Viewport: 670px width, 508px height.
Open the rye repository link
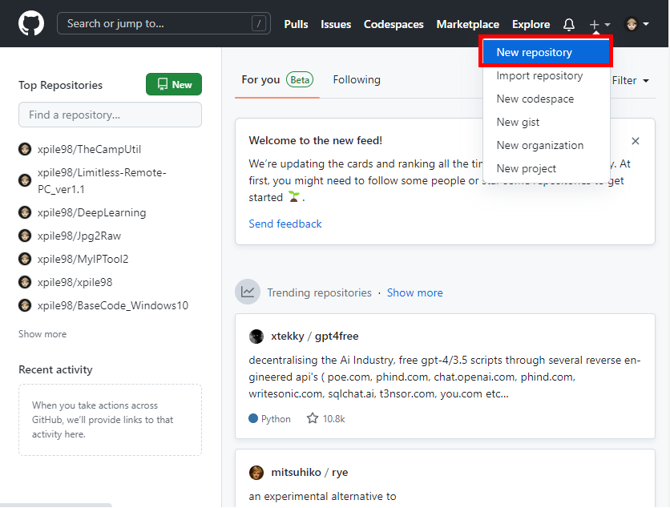(340, 473)
